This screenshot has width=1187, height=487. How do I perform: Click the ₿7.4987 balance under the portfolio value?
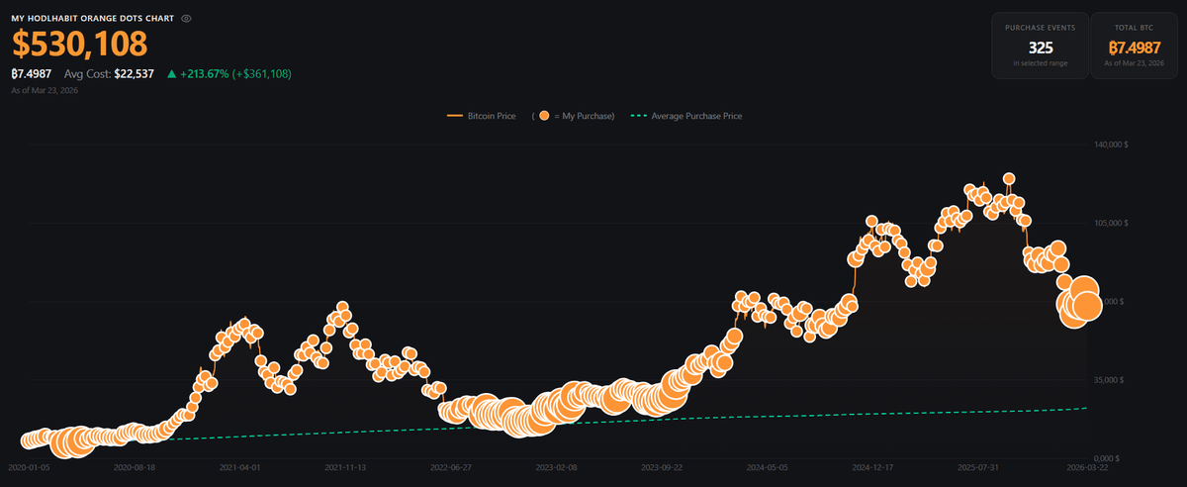[32, 73]
